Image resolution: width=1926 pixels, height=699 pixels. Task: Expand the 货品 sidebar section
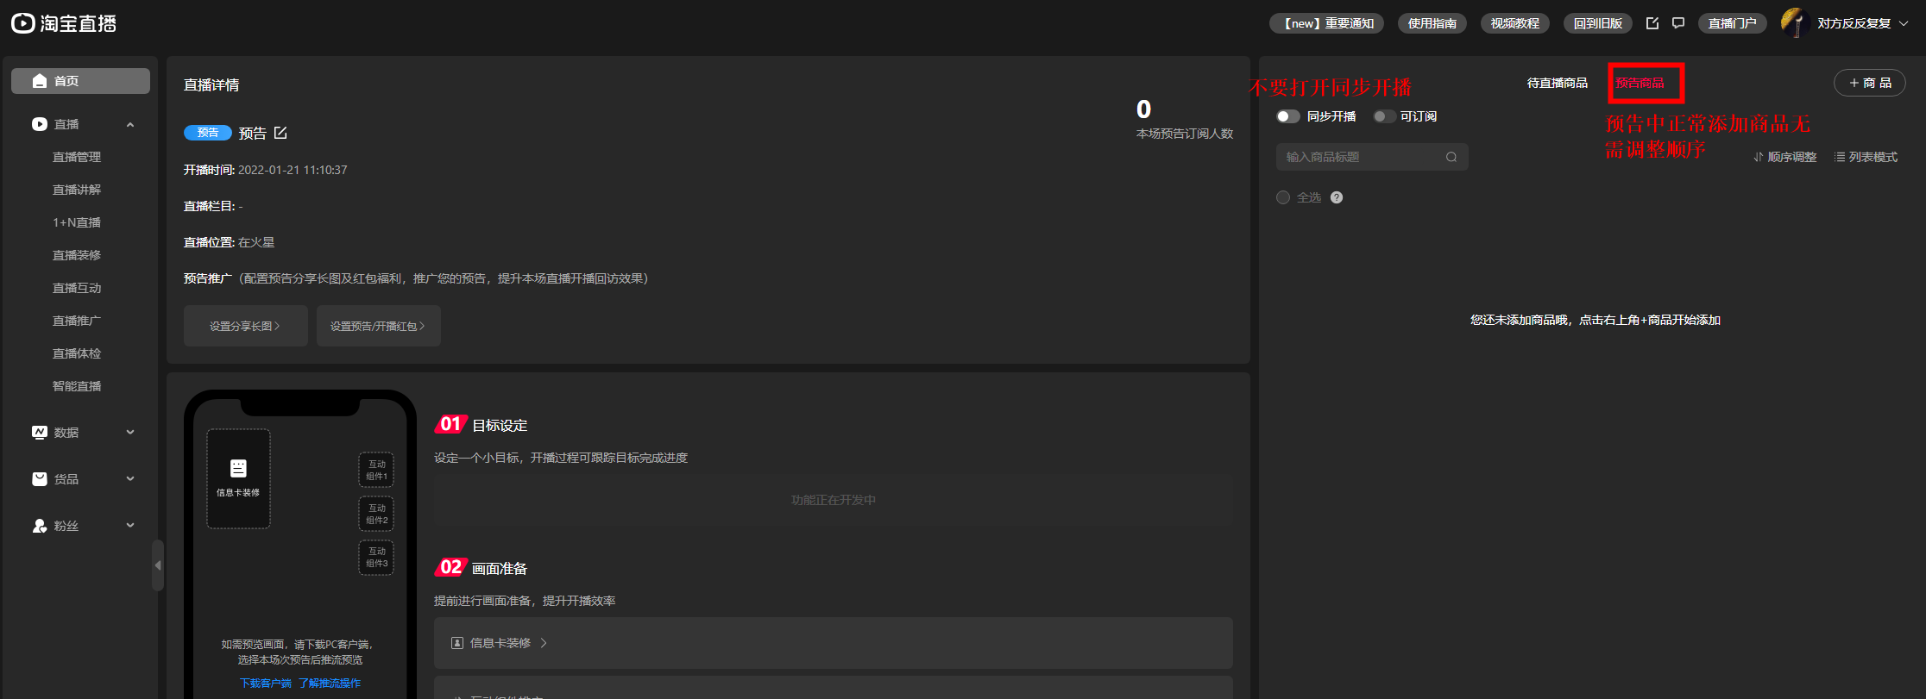point(81,479)
